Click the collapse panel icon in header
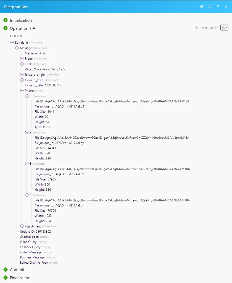Image resolution: width=232 pixels, height=283 pixels. point(210,6)
